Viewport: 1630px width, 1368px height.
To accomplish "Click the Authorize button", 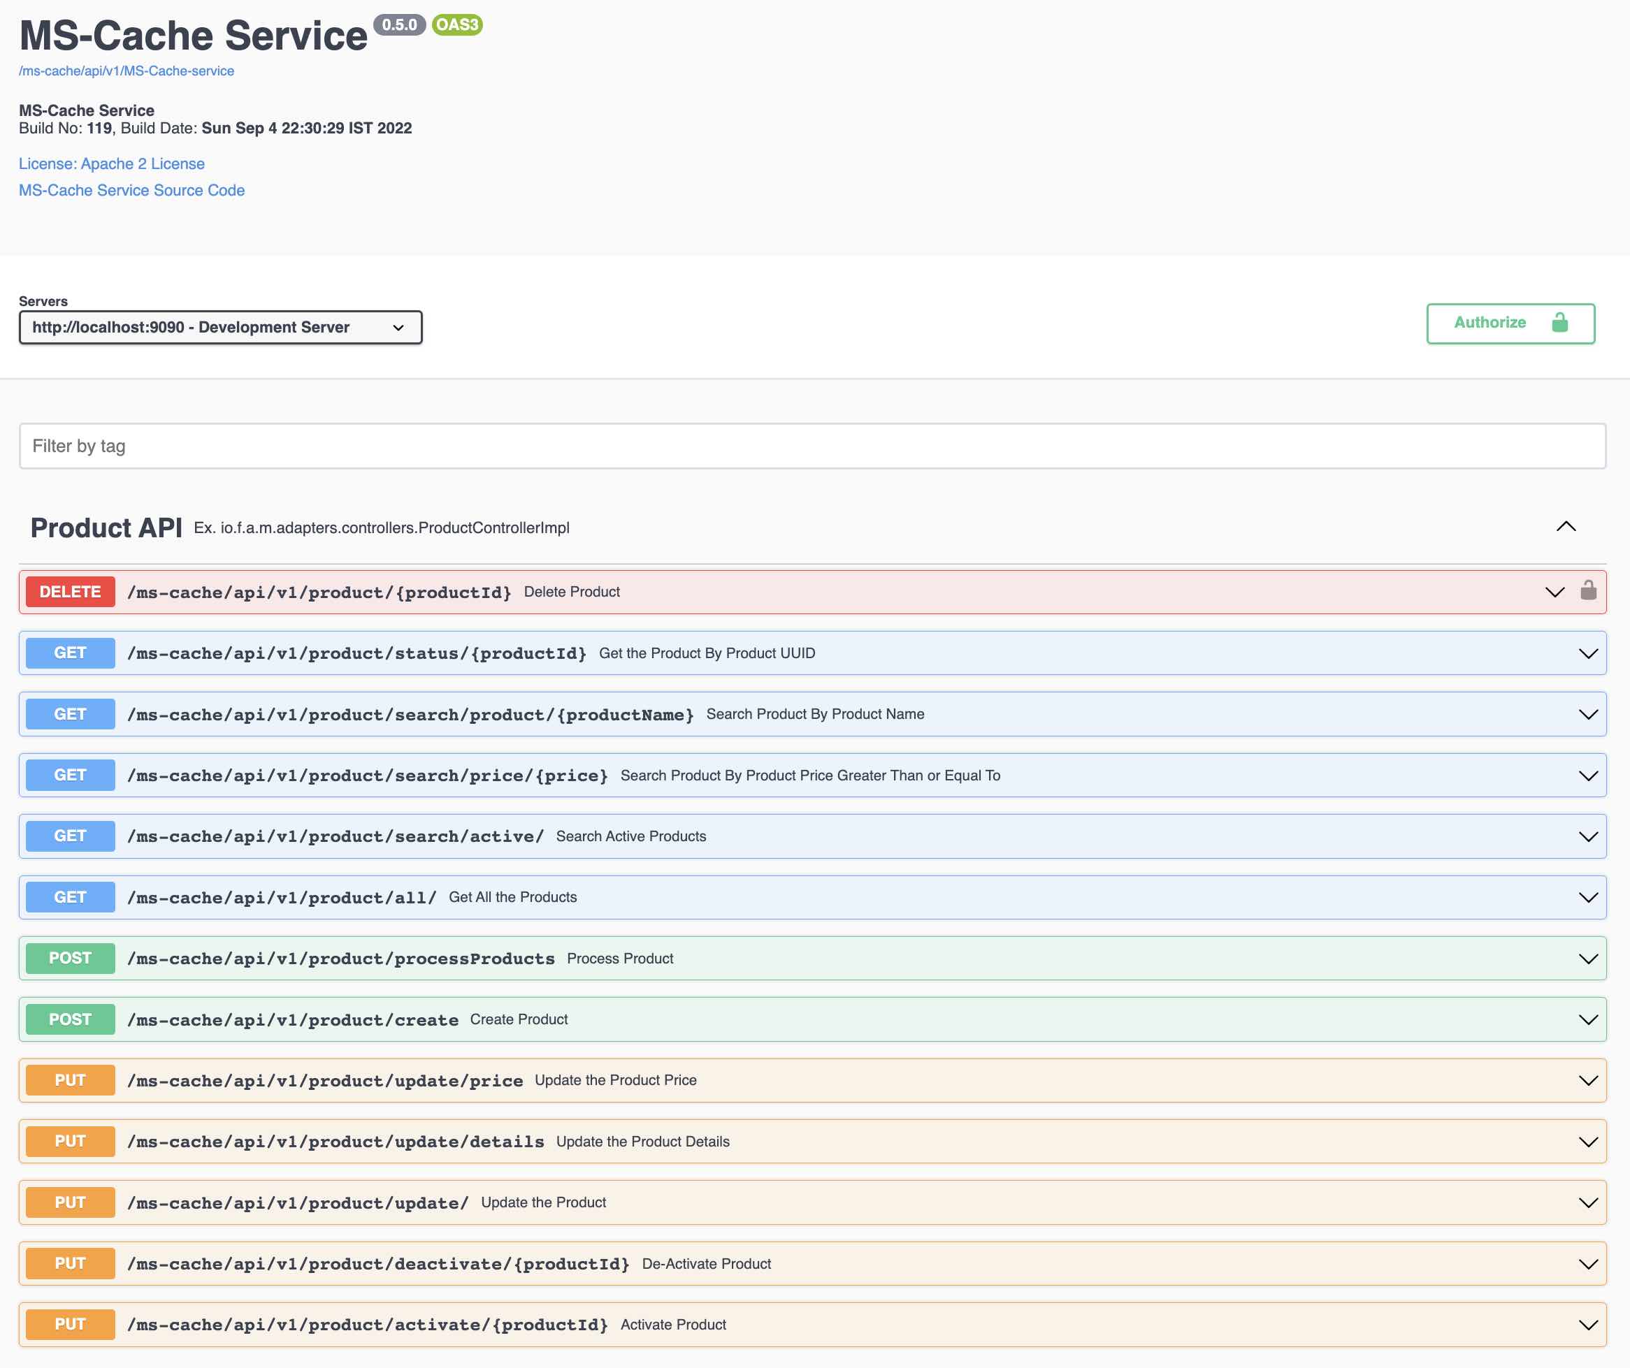I will pos(1510,323).
